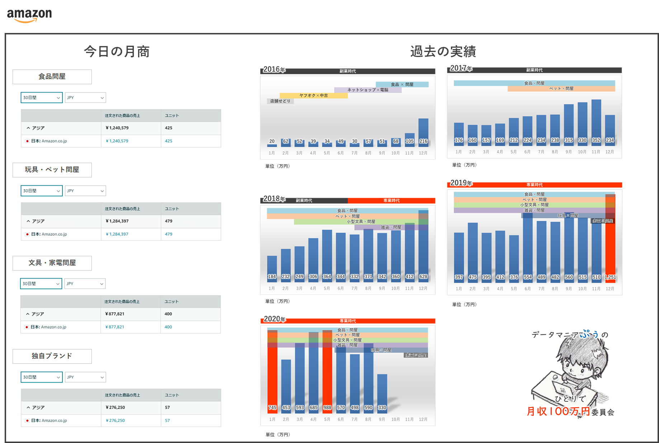Click Japan flag icon in 文具・家電問屋 table
Viewport: 659px width, 443px height.
(27, 327)
